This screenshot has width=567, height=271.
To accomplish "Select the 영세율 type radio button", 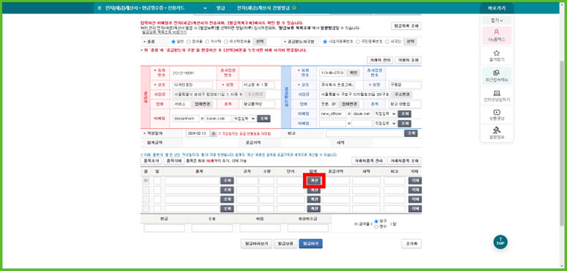I will pos(189,42).
